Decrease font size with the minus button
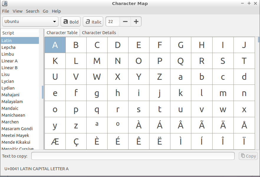The height and width of the screenshot is (177, 260). point(125,21)
